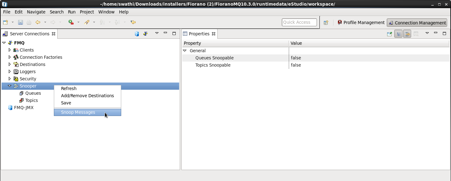Click the Print icon in toolbar
This screenshot has width=451, height=181.
coord(29,22)
